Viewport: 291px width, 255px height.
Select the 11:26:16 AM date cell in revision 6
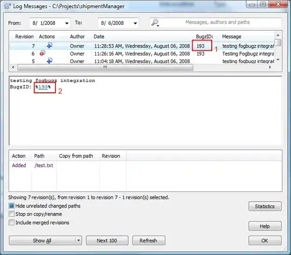[x=142, y=54]
